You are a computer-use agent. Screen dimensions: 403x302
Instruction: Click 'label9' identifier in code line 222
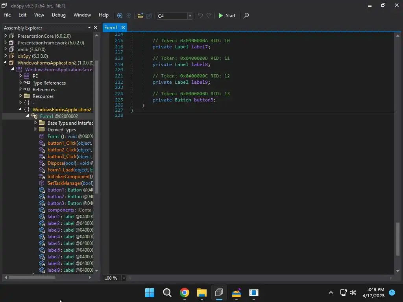200,82
